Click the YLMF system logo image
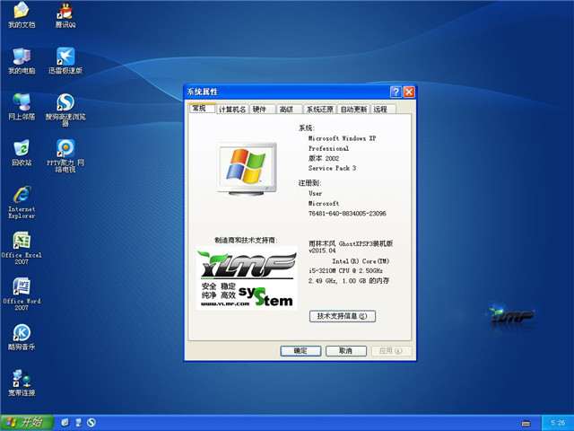Viewport: 574px width, 431px height. (x=247, y=277)
